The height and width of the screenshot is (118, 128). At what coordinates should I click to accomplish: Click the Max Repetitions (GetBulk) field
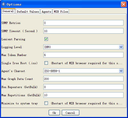point(84,95)
